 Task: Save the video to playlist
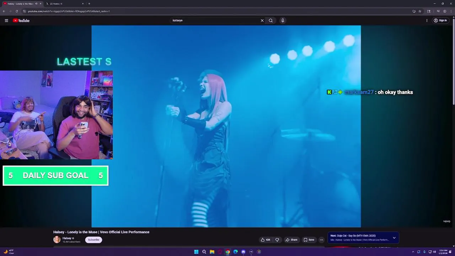(x=309, y=240)
